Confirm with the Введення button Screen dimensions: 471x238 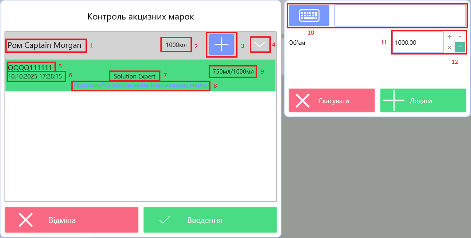pos(210,220)
